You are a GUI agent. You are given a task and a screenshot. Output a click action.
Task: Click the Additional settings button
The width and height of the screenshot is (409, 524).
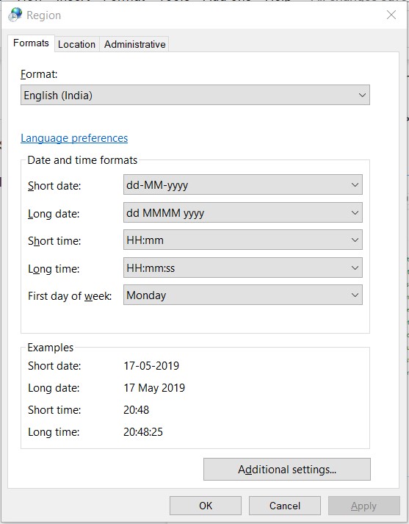287,469
